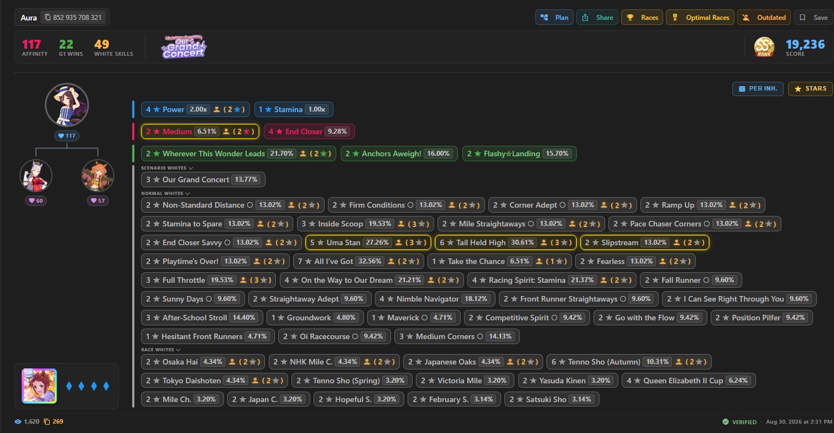The image size is (834, 433).
Task: Toggle the PER INH. display mode
Action: point(758,88)
